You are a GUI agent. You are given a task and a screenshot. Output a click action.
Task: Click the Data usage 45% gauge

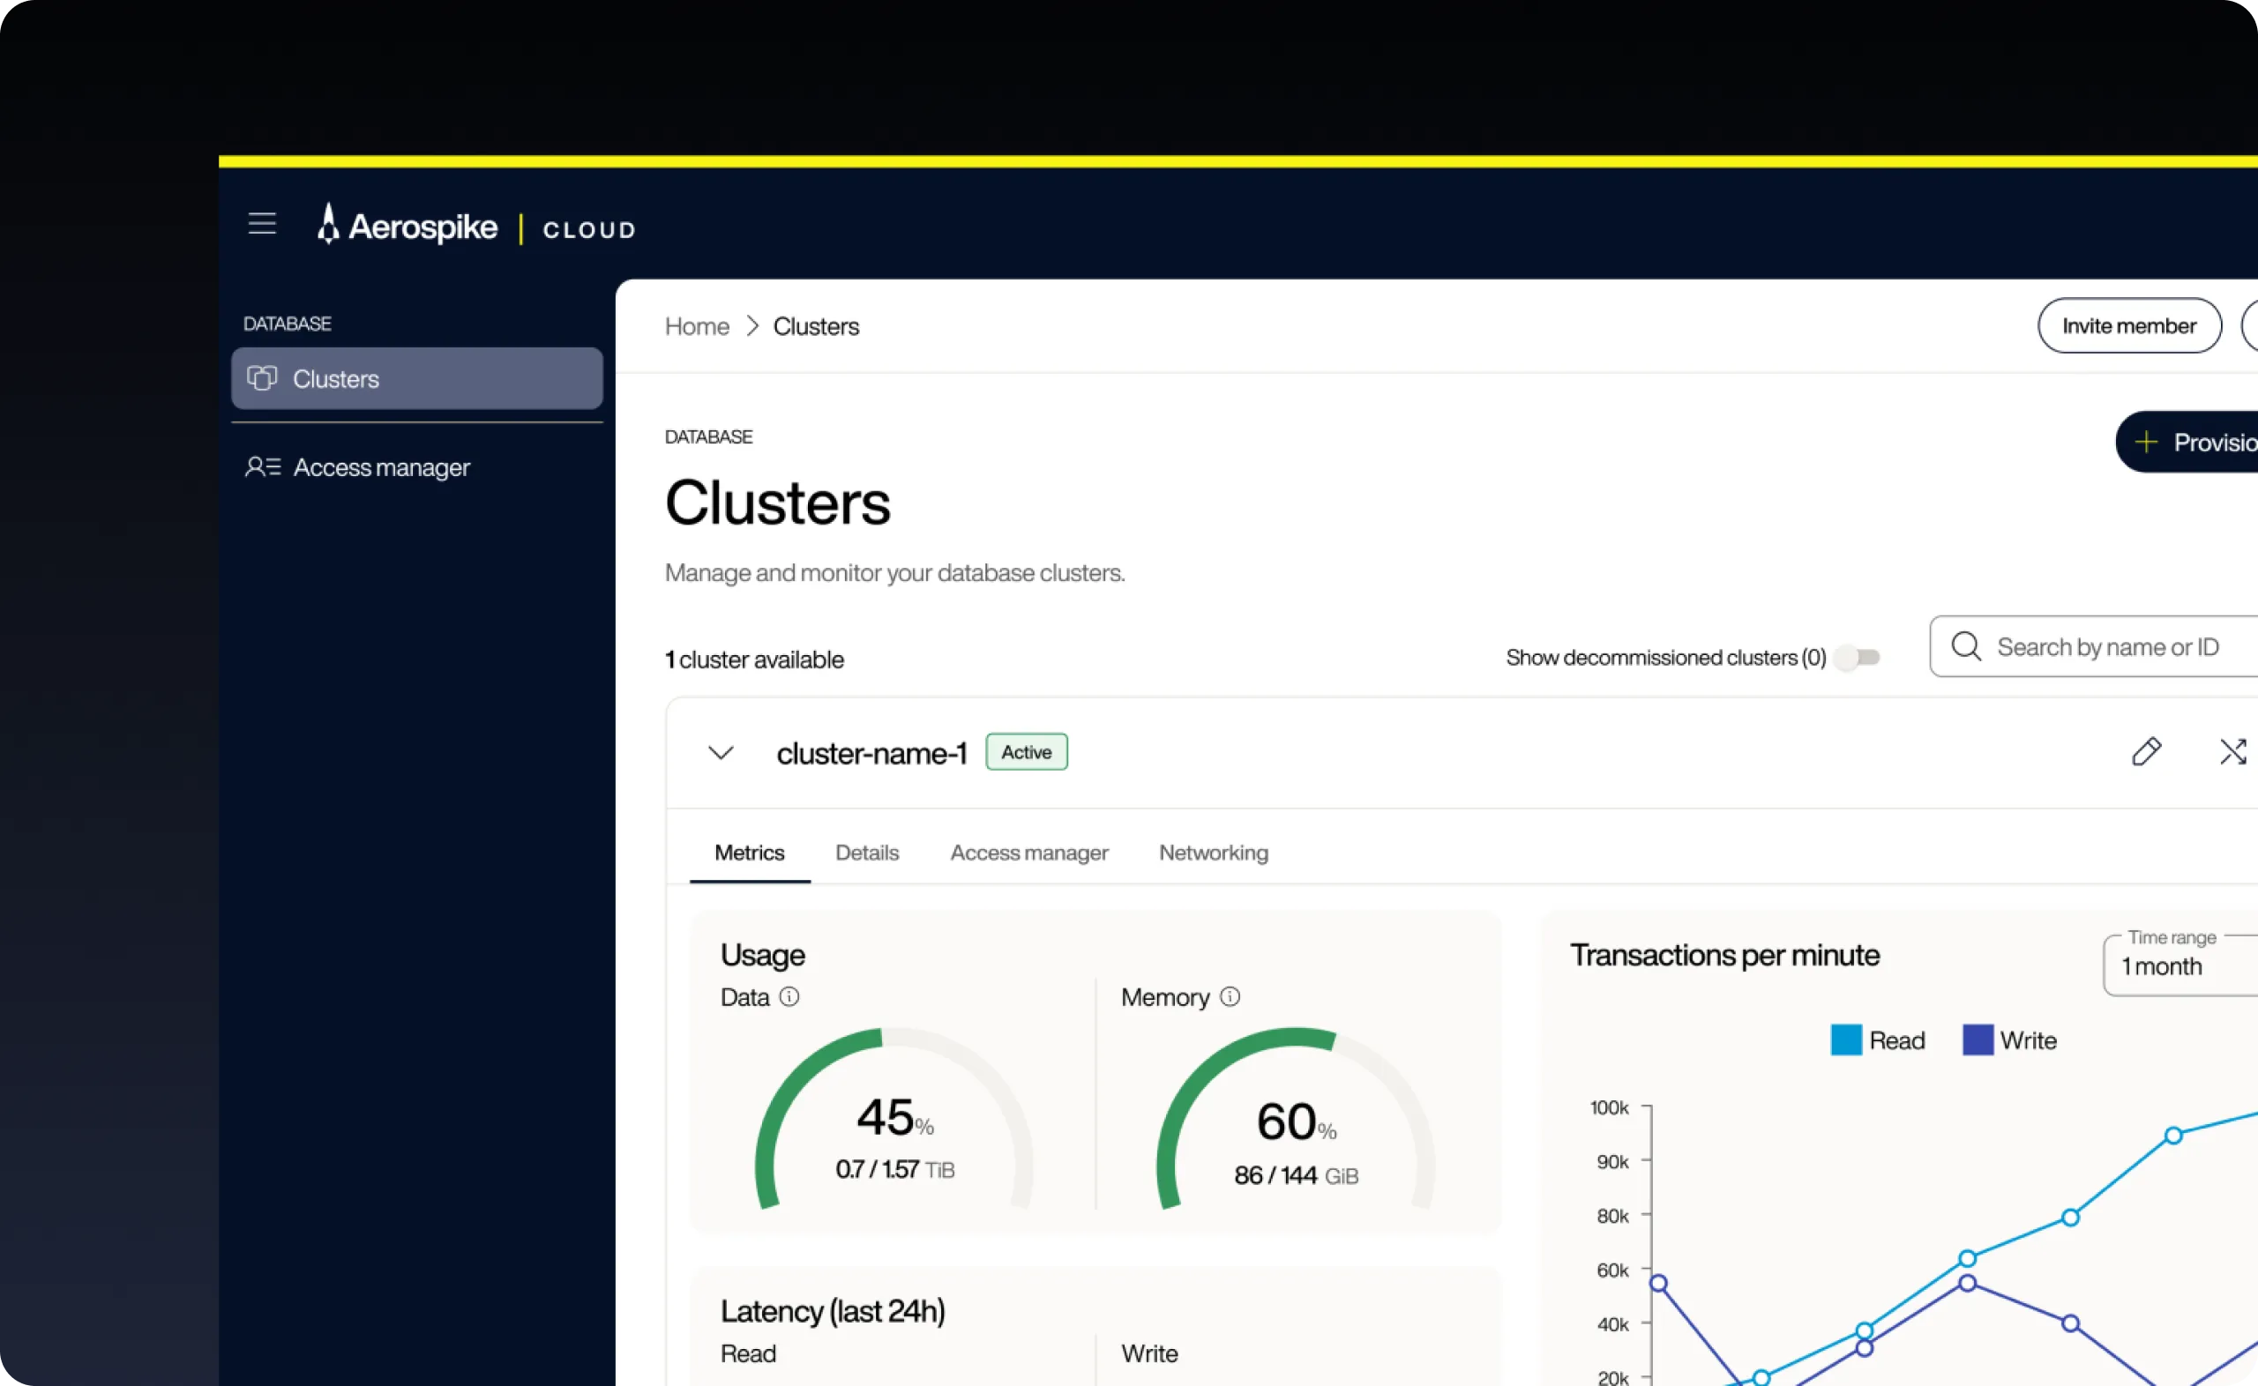894,1119
